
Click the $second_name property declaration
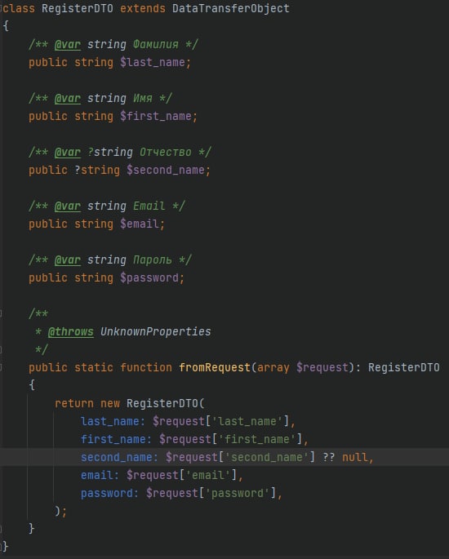pos(166,170)
